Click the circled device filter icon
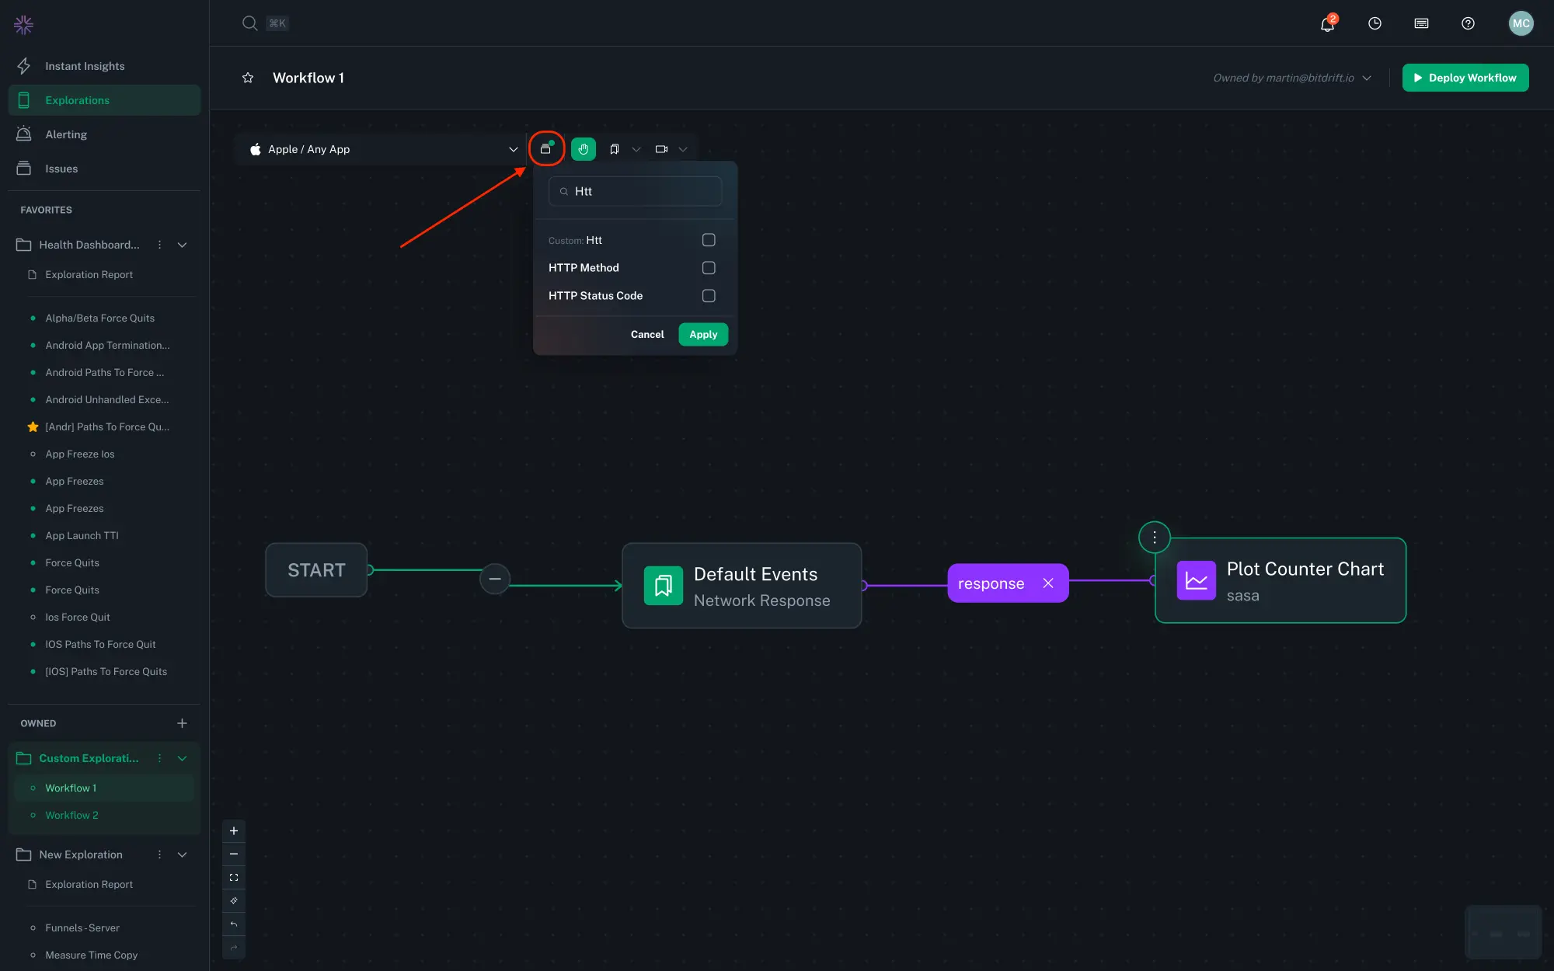Screen dimensions: 1554x971 point(546,148)
